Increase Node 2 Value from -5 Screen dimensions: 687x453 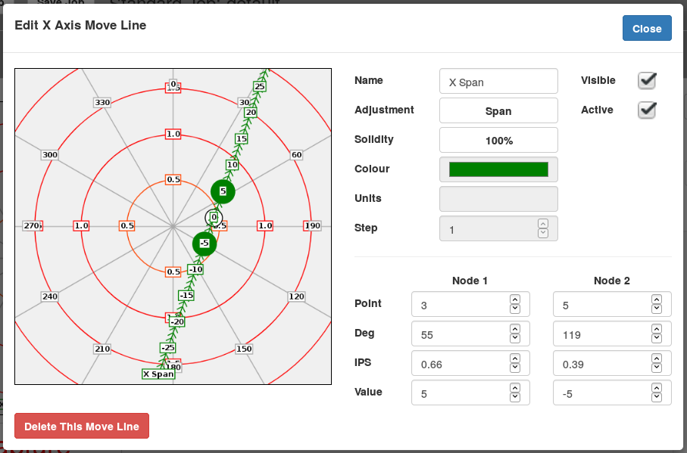(x=657, y=389)
